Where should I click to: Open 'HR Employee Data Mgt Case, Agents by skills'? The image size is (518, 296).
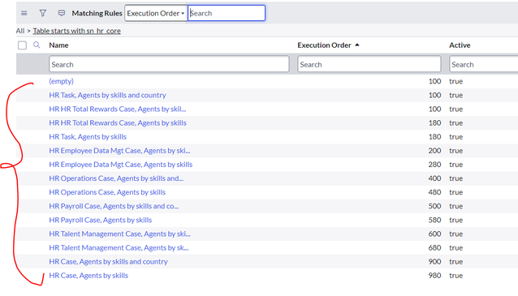[x=121, y=165]
